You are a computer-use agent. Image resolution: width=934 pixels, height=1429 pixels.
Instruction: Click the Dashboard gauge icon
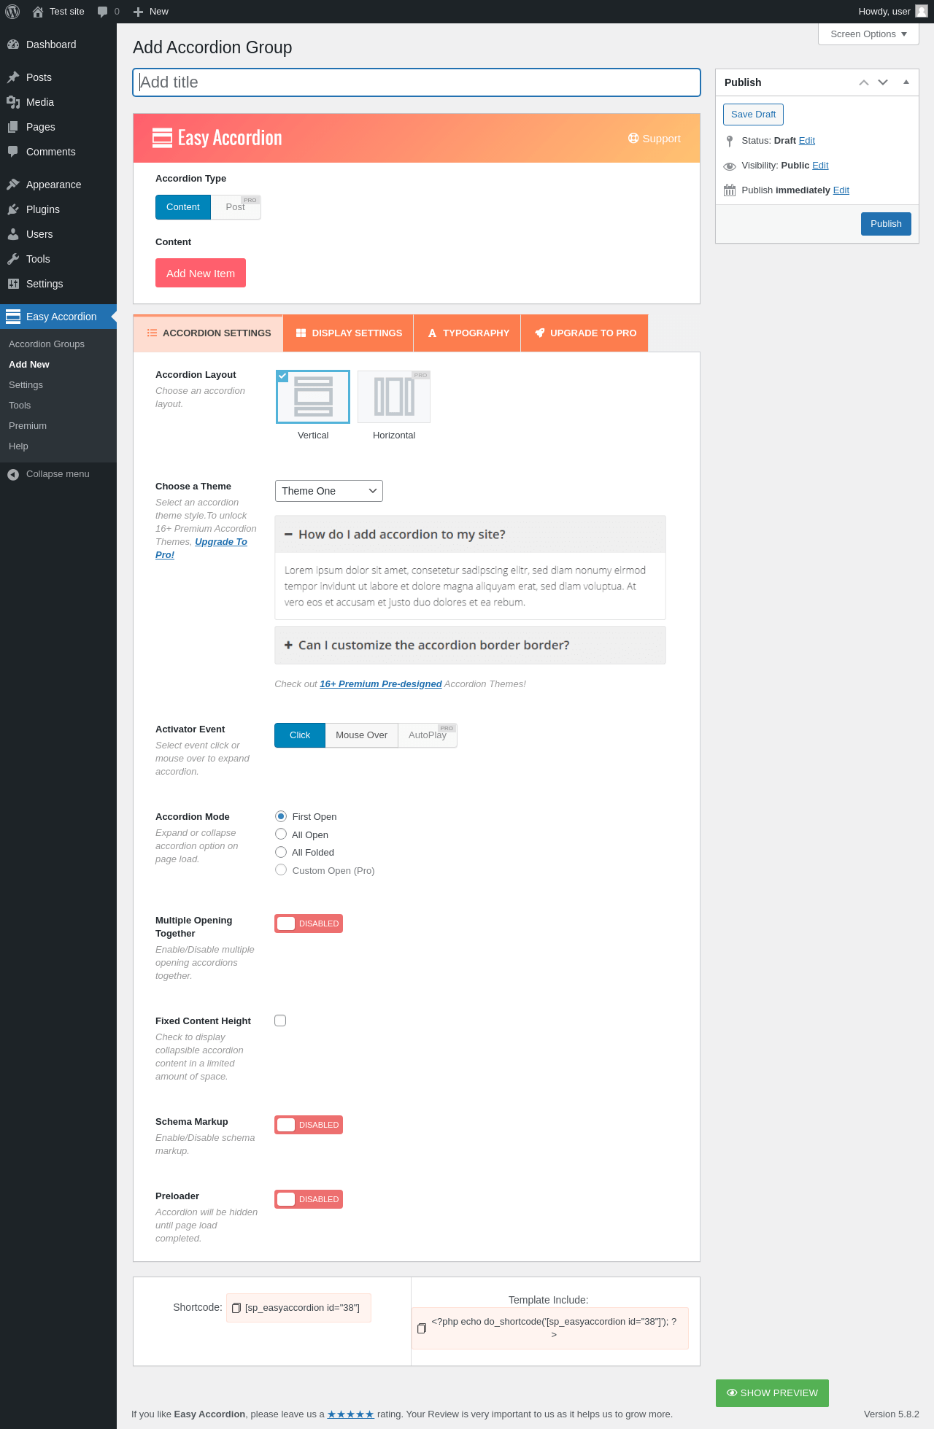[x=13, y=44]
